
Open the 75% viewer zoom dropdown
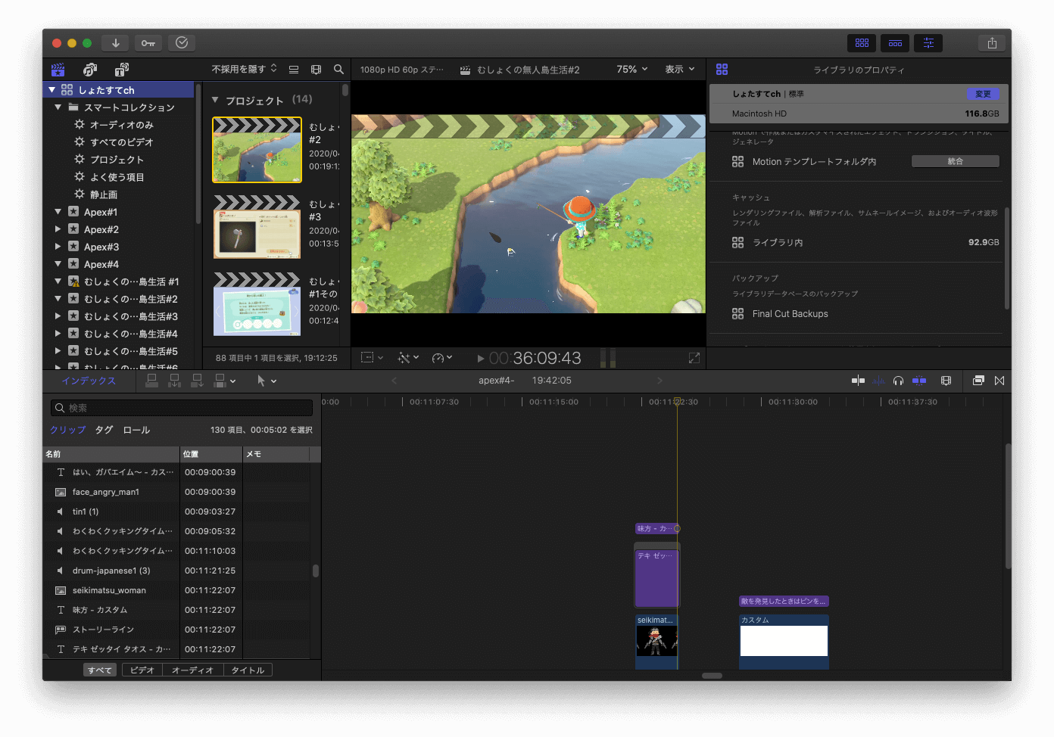click(632, 69)
